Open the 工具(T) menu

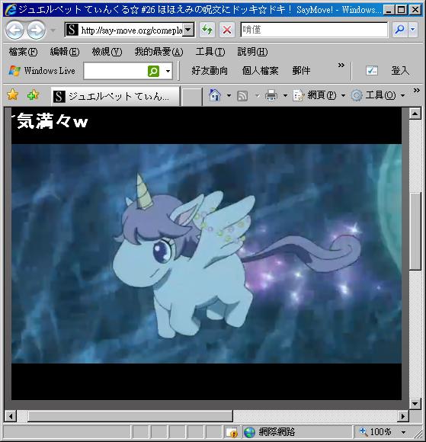(x=210, y=52)
